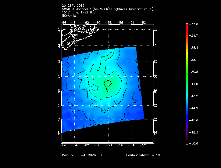Select the -34.7 color bar label

[194, 35]
